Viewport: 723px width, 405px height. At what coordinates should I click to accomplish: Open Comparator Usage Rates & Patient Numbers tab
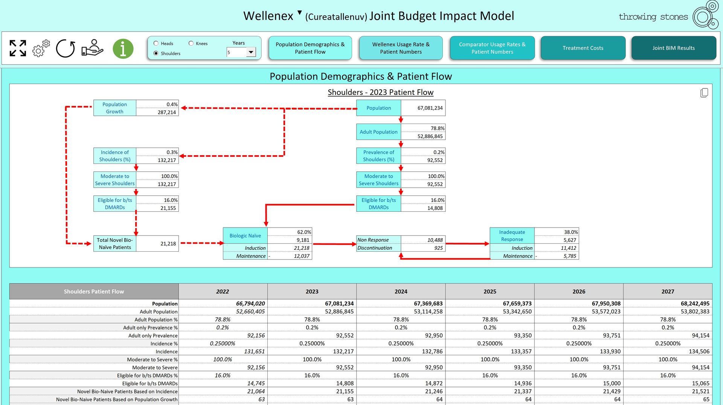click(x=492, y=48)
